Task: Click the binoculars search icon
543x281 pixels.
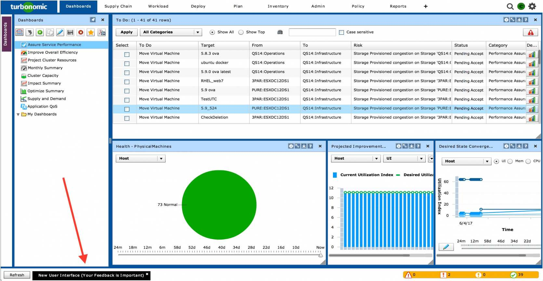Action: tap(280, 32)
